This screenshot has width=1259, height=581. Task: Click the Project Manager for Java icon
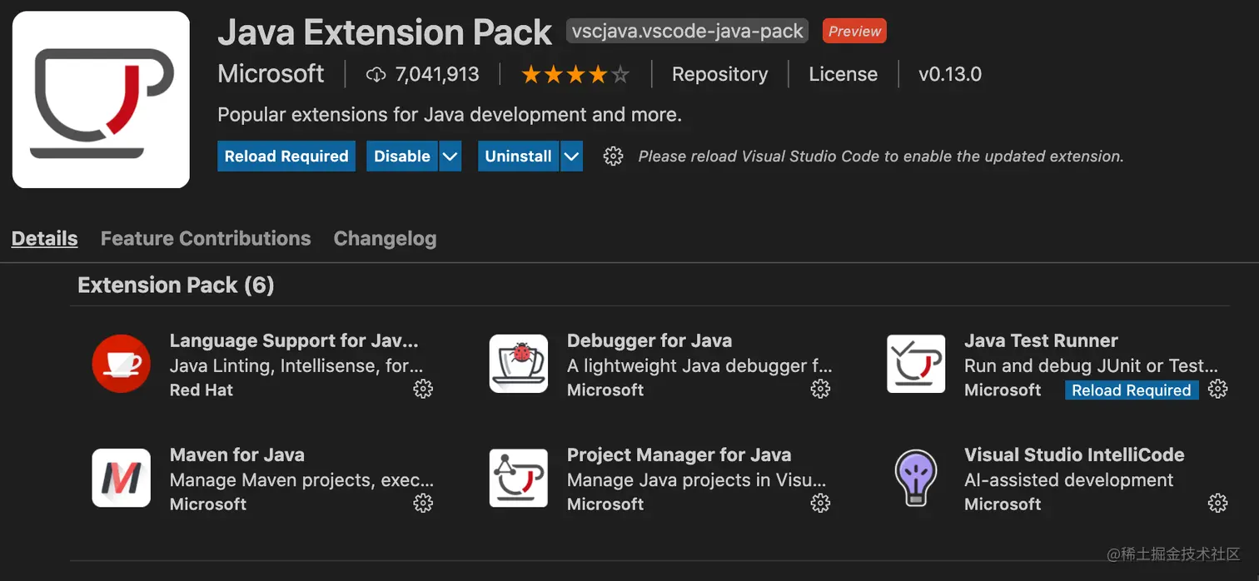click(519, 479)
